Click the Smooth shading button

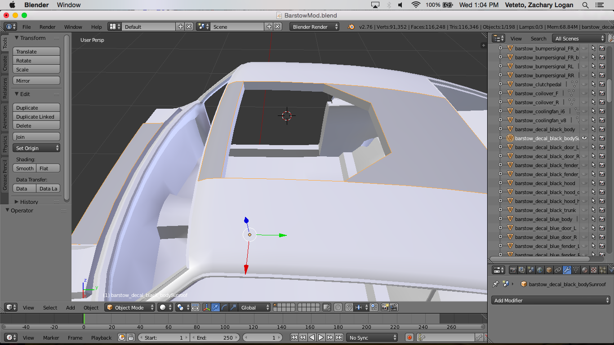(x=25, y=168)
